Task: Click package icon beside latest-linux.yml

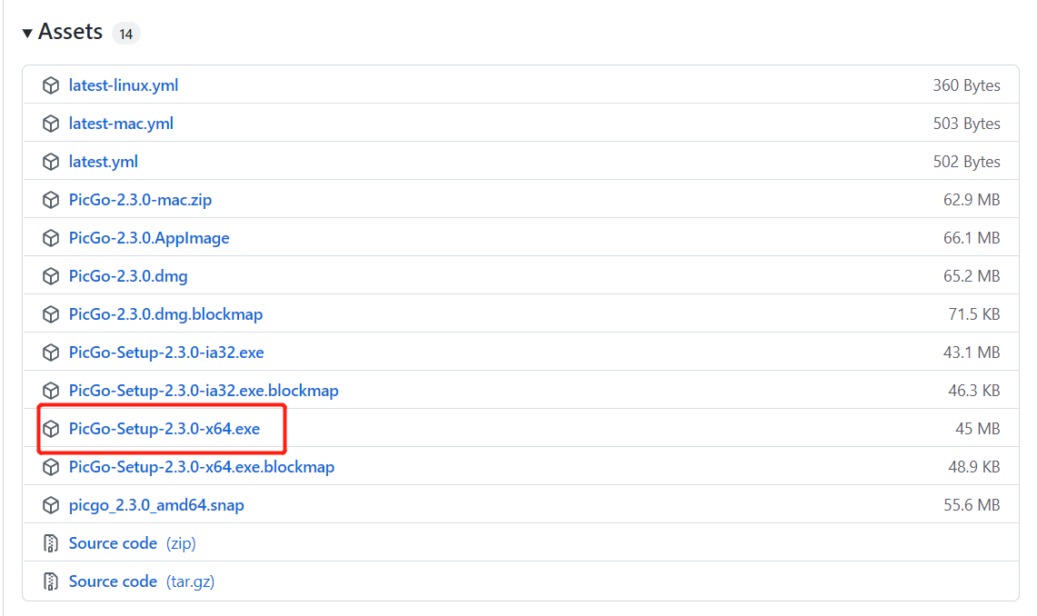Action: 51,85
